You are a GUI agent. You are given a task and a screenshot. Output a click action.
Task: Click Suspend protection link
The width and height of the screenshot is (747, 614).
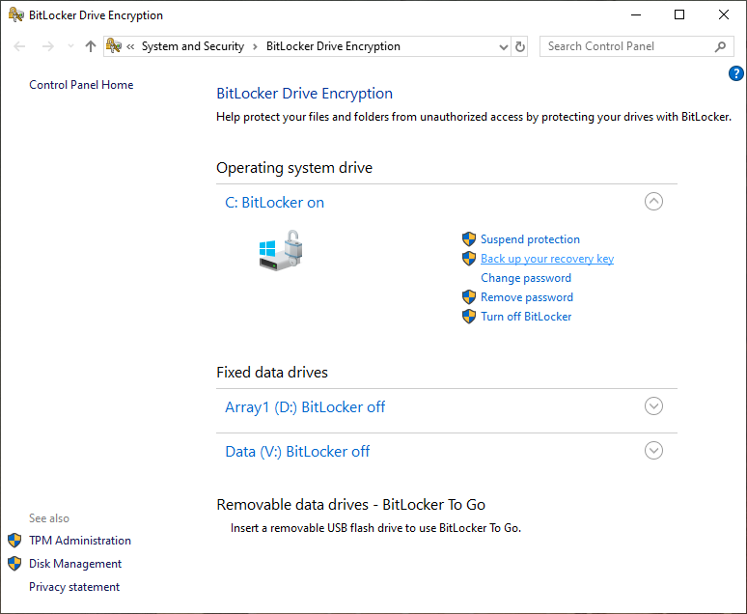[530, 239]
